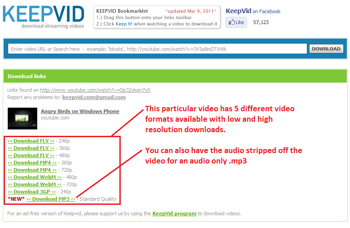Download MP4 720p link

click(32, 170)
